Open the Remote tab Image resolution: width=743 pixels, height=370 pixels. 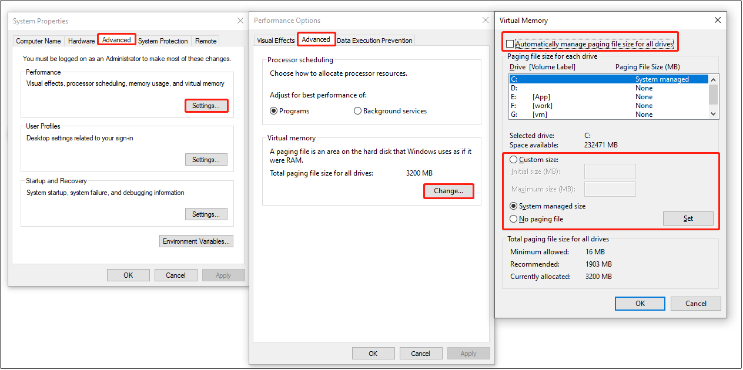pyautogui.click(x=205, y=41)
